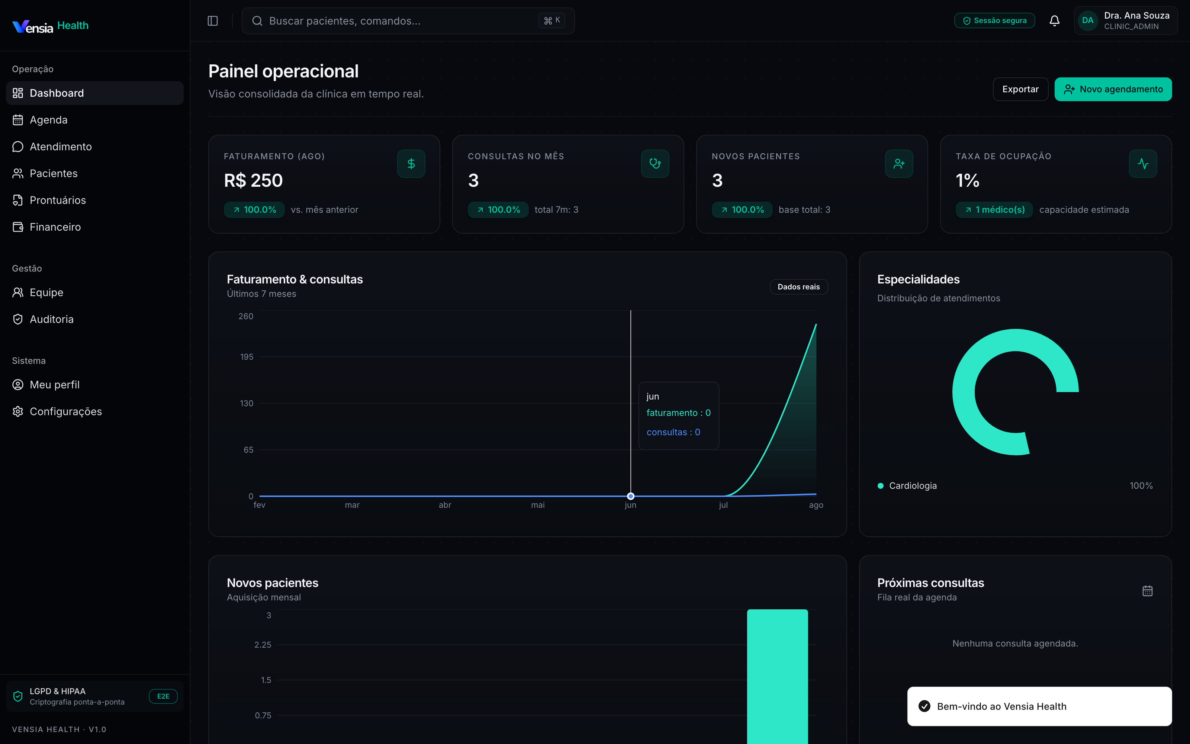Click the 'faturamento : 0' tooltip line

(679, 413)
